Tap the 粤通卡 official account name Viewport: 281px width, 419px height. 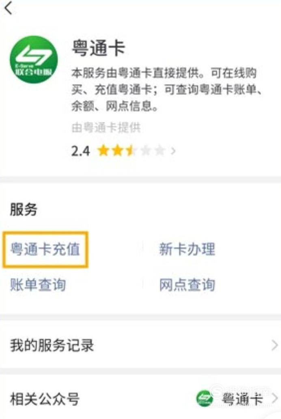242,399
